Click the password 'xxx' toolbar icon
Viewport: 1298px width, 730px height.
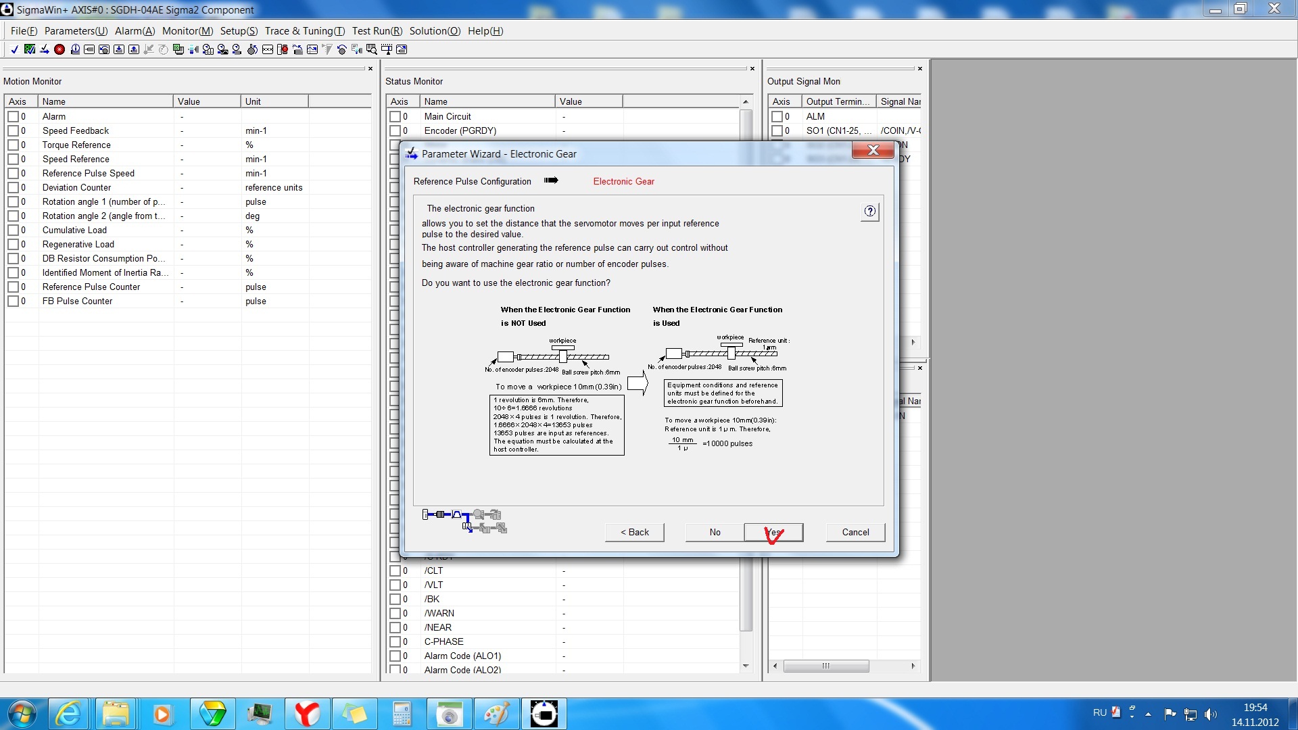point(268,49)
